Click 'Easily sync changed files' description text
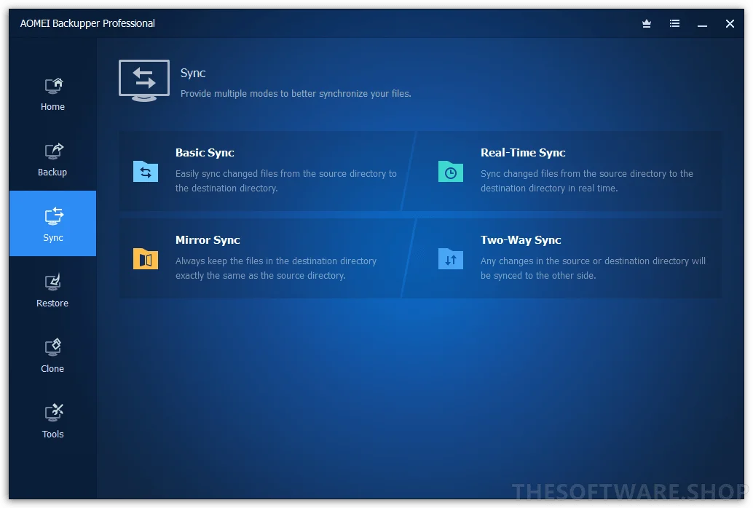753x508 pixels. click(x=286, y=181)
